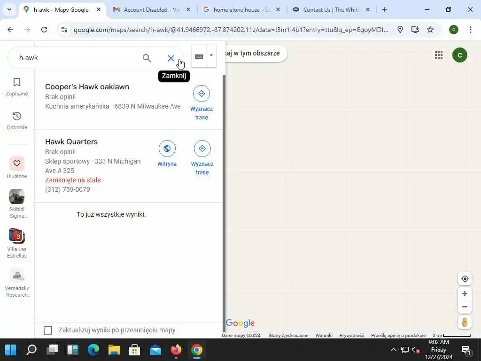Open the Zapisane saved places panel
Image resolution: width=481 pixels, height=361 pixels.
[17, 87]
